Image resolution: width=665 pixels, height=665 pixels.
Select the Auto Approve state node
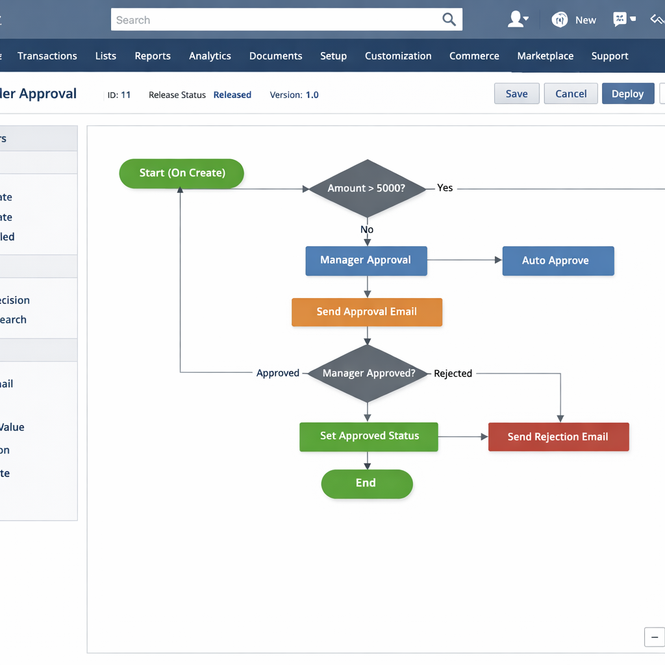tap(558, 260)
